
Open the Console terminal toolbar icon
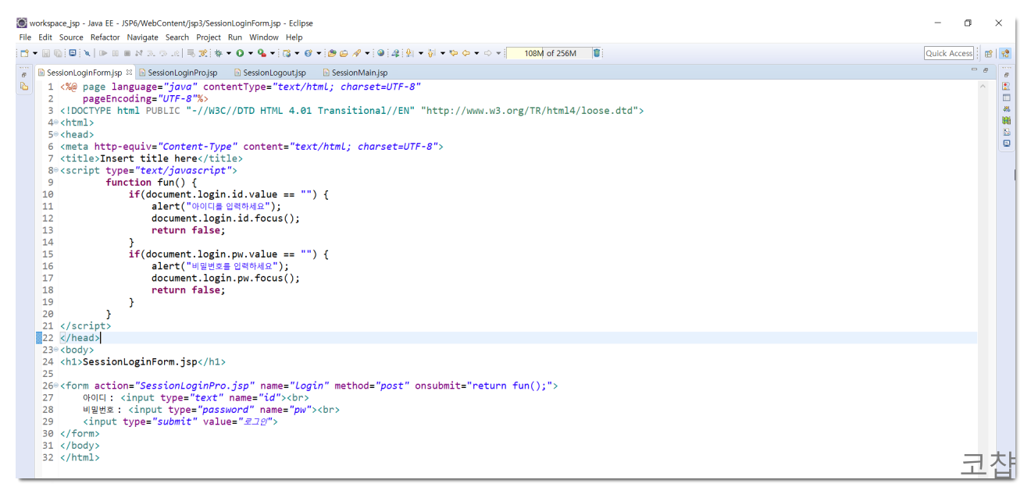tap(73, 53)
